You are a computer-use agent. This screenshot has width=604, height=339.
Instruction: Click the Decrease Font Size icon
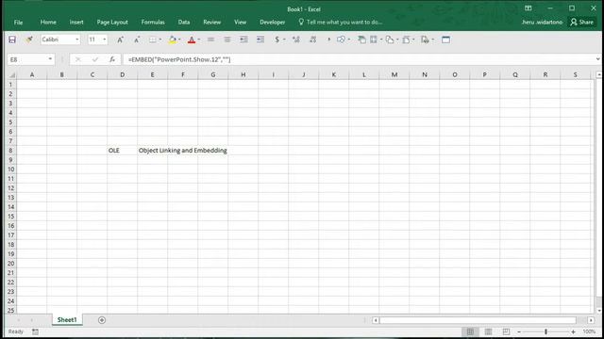point(137,40)
